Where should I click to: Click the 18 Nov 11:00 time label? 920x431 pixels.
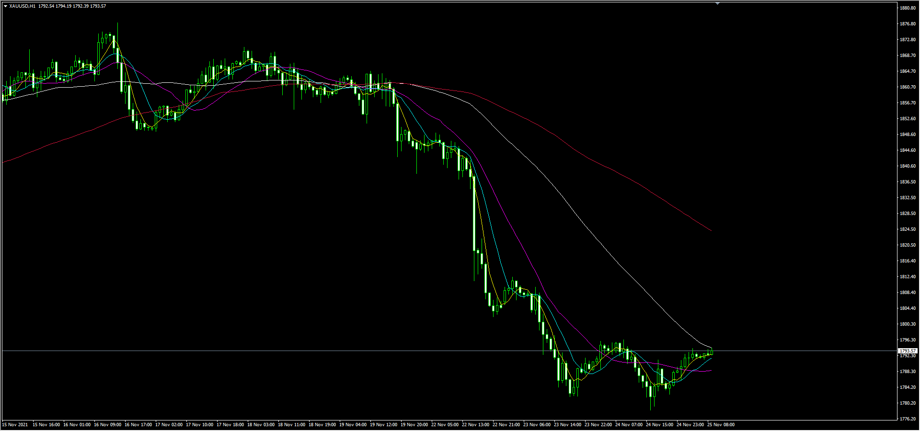(x=291, y=425)
